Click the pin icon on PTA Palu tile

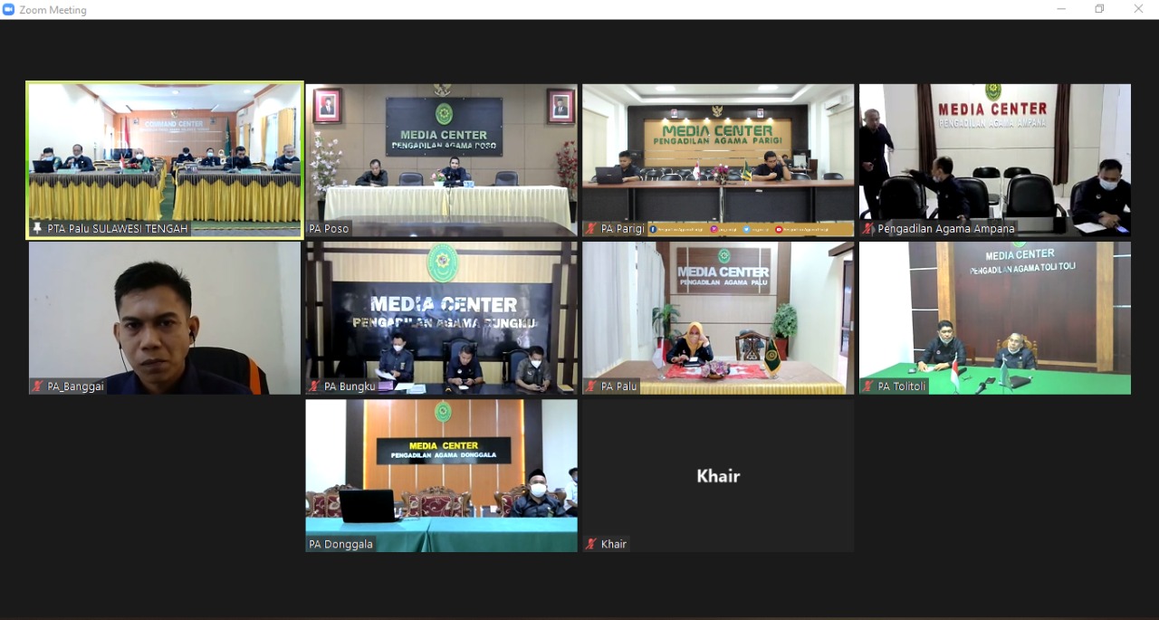point(37,229)
